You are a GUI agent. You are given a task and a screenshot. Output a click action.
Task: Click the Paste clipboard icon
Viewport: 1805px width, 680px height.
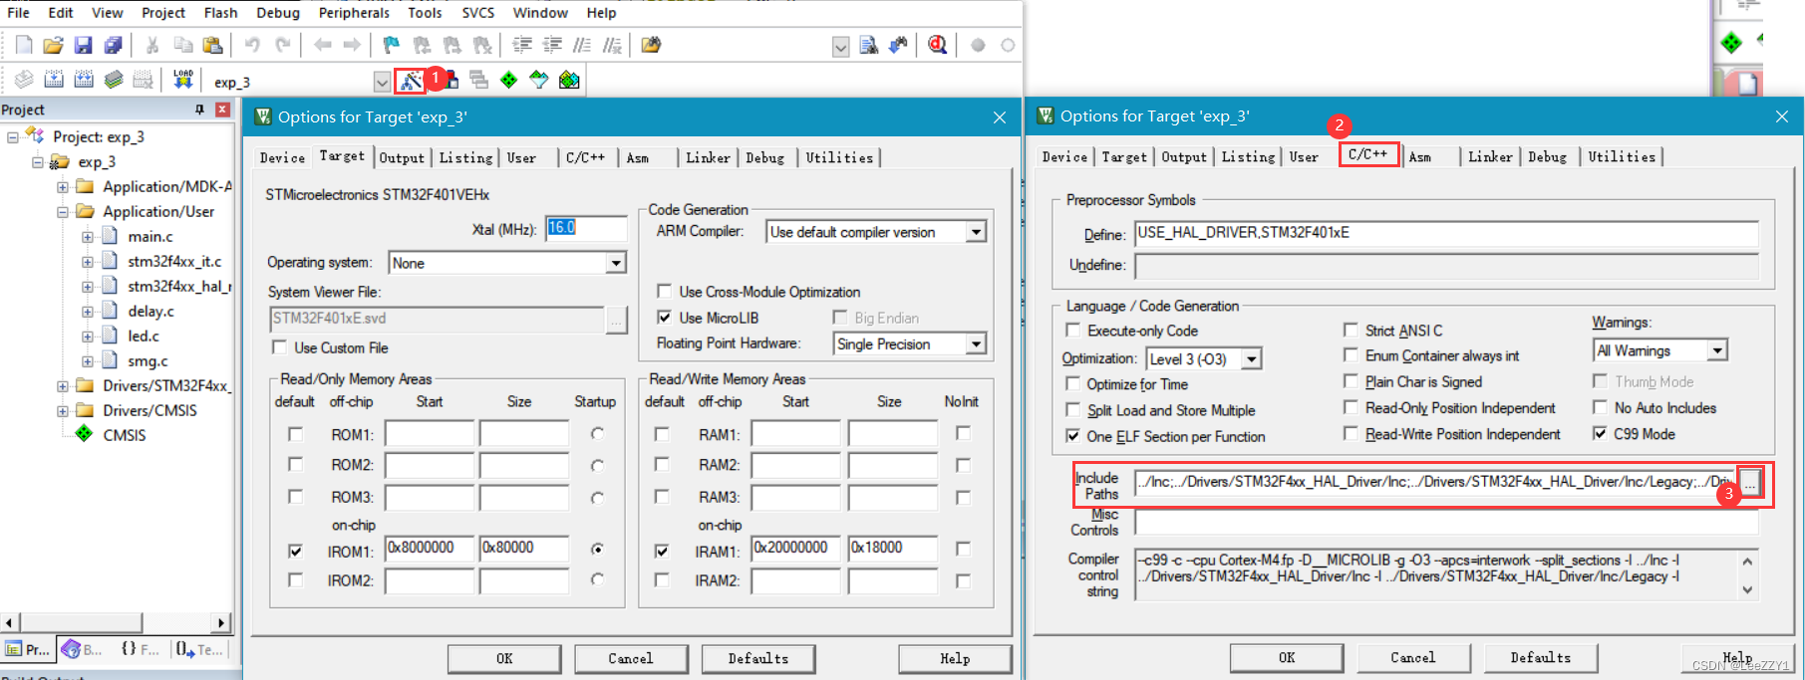click(x=212, y=45)
